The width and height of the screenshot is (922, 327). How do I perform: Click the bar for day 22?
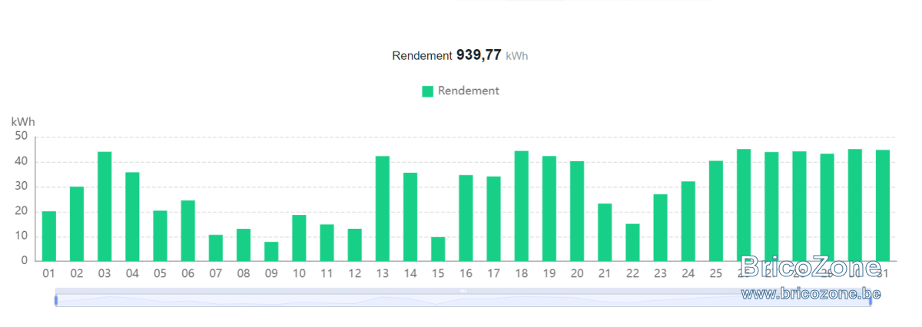point(632,243)
